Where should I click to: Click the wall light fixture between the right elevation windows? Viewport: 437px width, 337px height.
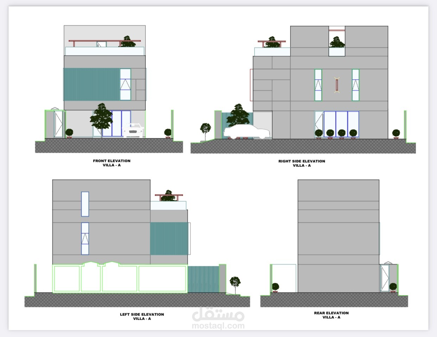point(337,85)
